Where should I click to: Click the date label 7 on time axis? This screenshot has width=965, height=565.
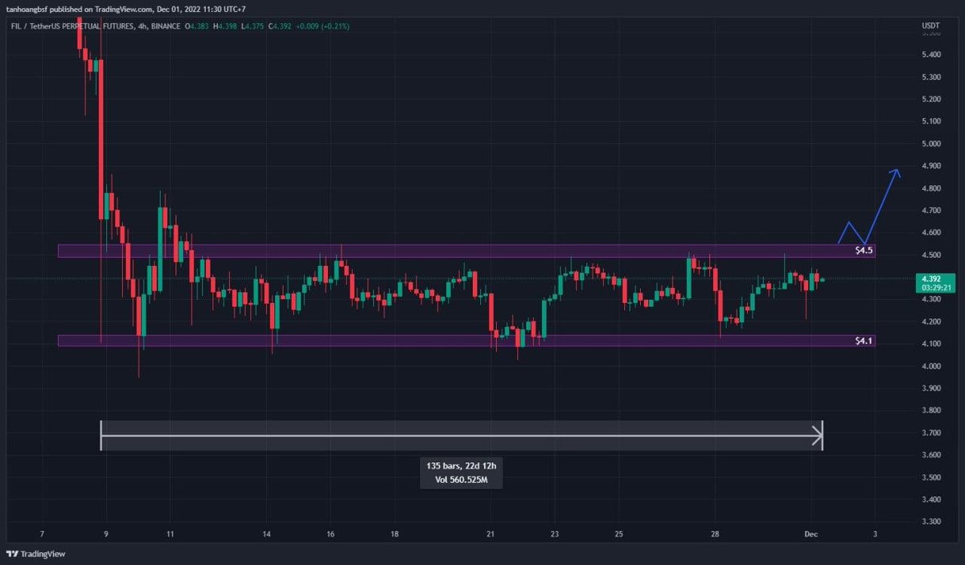(42, 534)
